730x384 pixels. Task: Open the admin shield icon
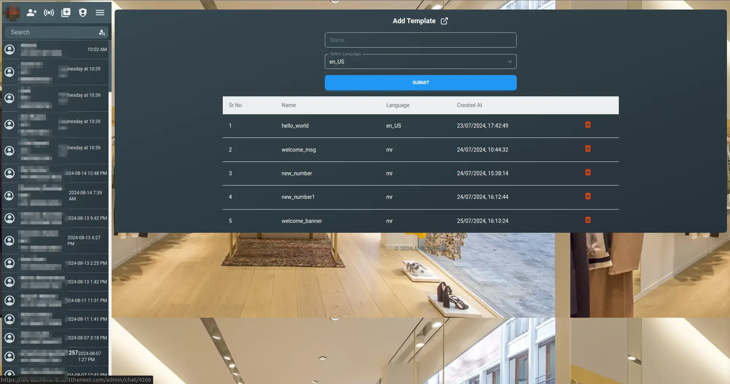pos(83,13)
